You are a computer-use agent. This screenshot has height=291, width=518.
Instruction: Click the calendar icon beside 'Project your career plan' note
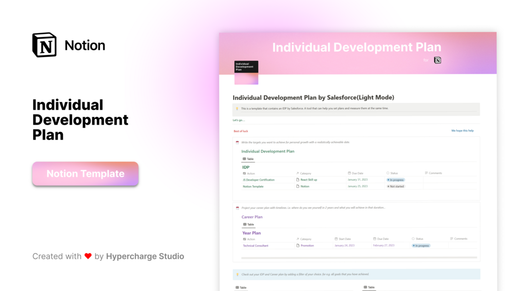(237, 208)
